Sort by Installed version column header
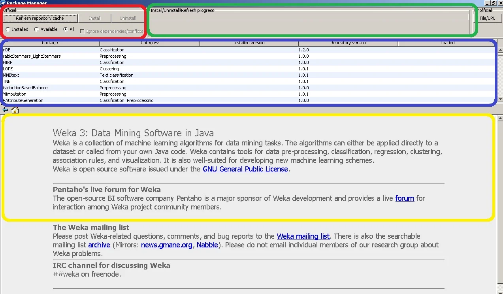 click(x=249, y=43)
